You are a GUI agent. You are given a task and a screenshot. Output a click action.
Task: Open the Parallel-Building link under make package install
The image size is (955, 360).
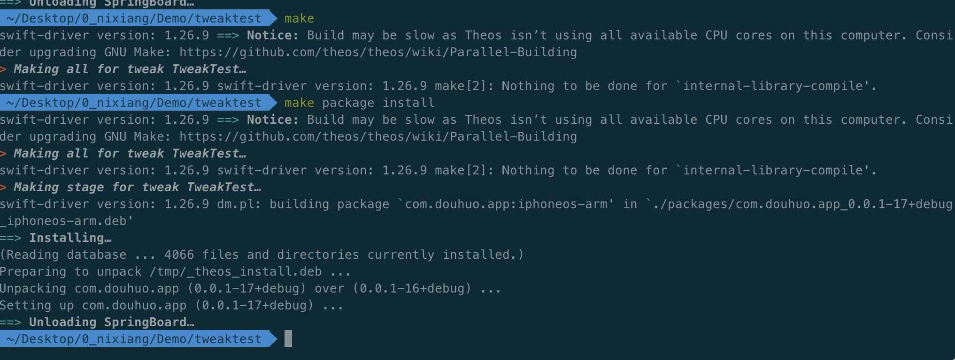(378, 136)
